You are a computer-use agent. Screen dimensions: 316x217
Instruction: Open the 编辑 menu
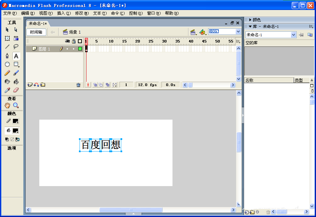[28, 13]
